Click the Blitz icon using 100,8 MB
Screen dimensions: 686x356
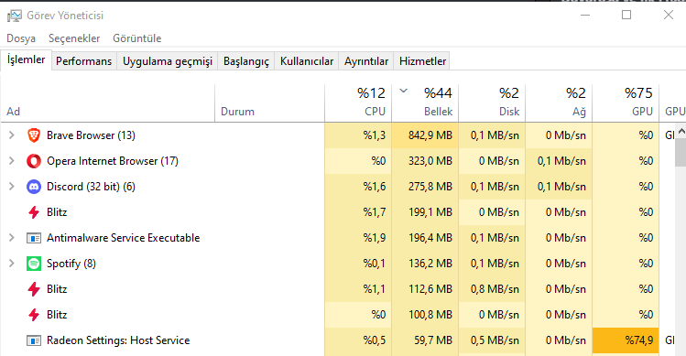(x=34, y=315)
